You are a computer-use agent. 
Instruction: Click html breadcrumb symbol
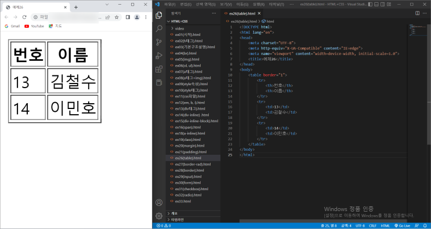268,21
